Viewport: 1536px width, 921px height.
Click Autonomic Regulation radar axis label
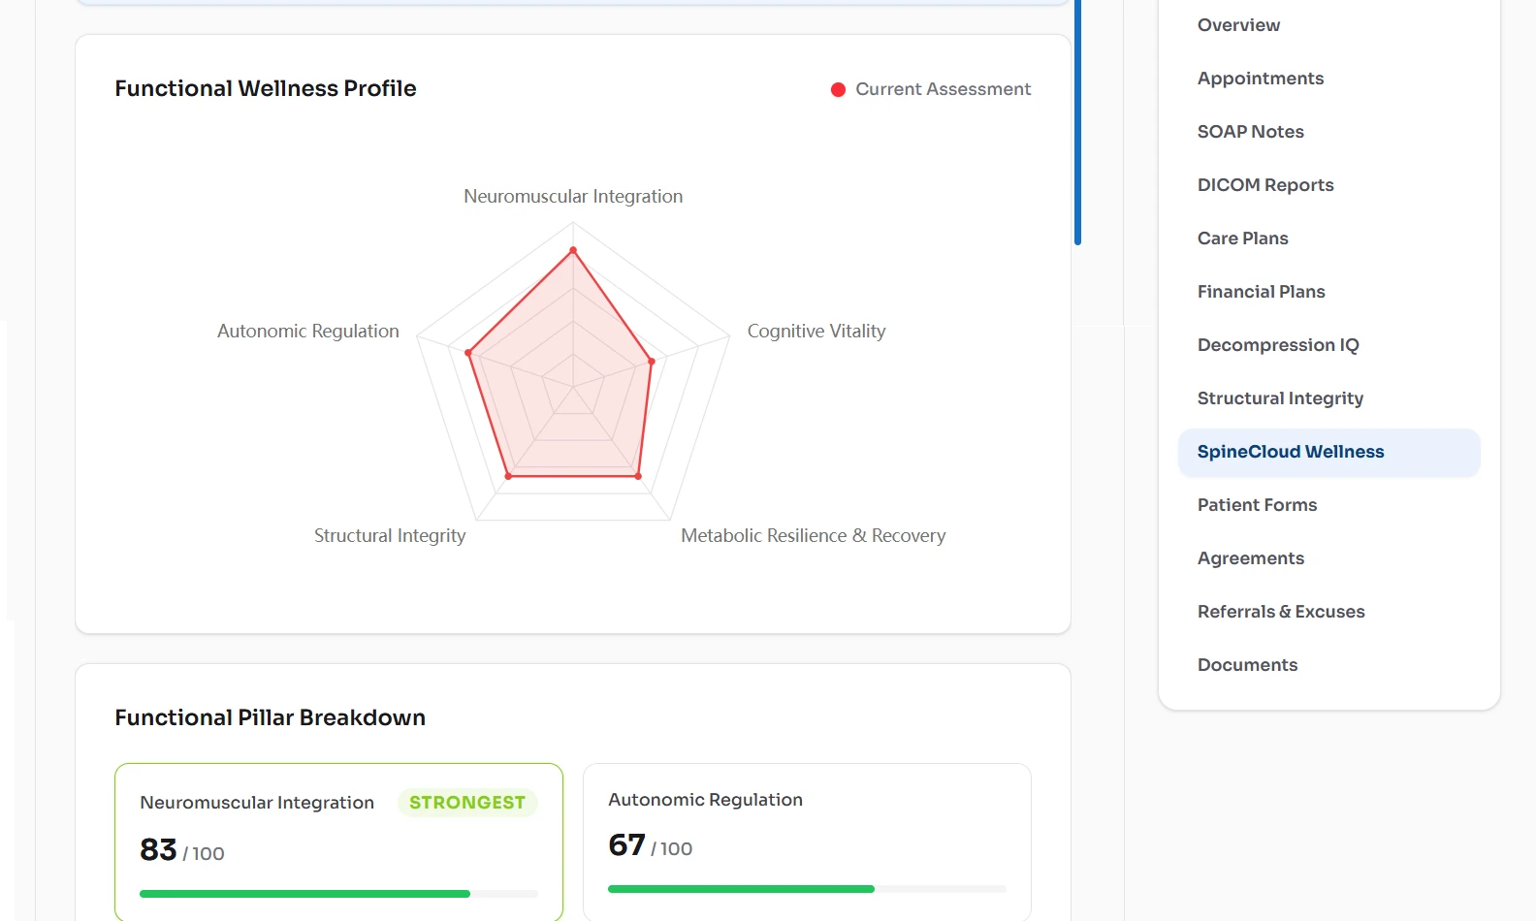(x=308, y=332)
